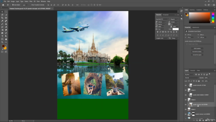The image size is (216, 122).
Task: Open more align options (three dots)
Action: point(77,5)
